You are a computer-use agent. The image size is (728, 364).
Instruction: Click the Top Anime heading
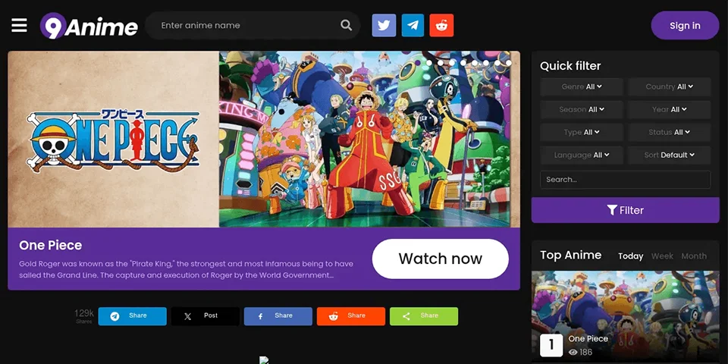pos(570,255)
